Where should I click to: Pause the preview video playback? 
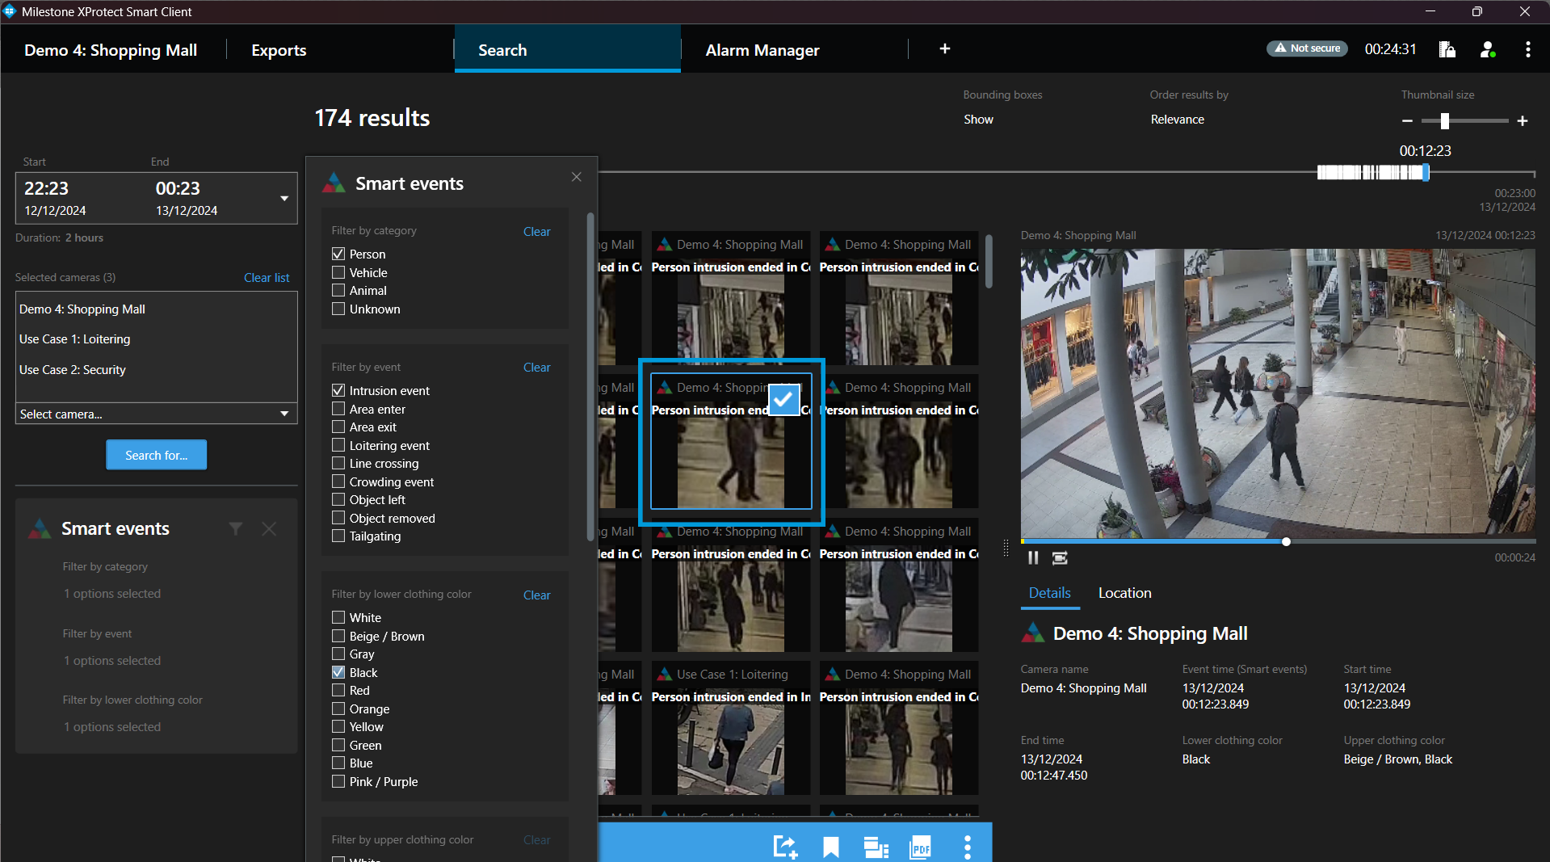1033,558
